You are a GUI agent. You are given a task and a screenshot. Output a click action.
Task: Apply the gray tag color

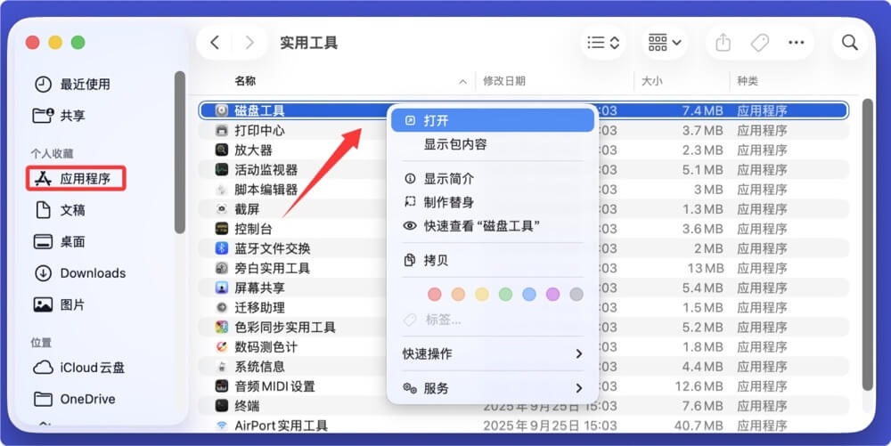[576, 294]
